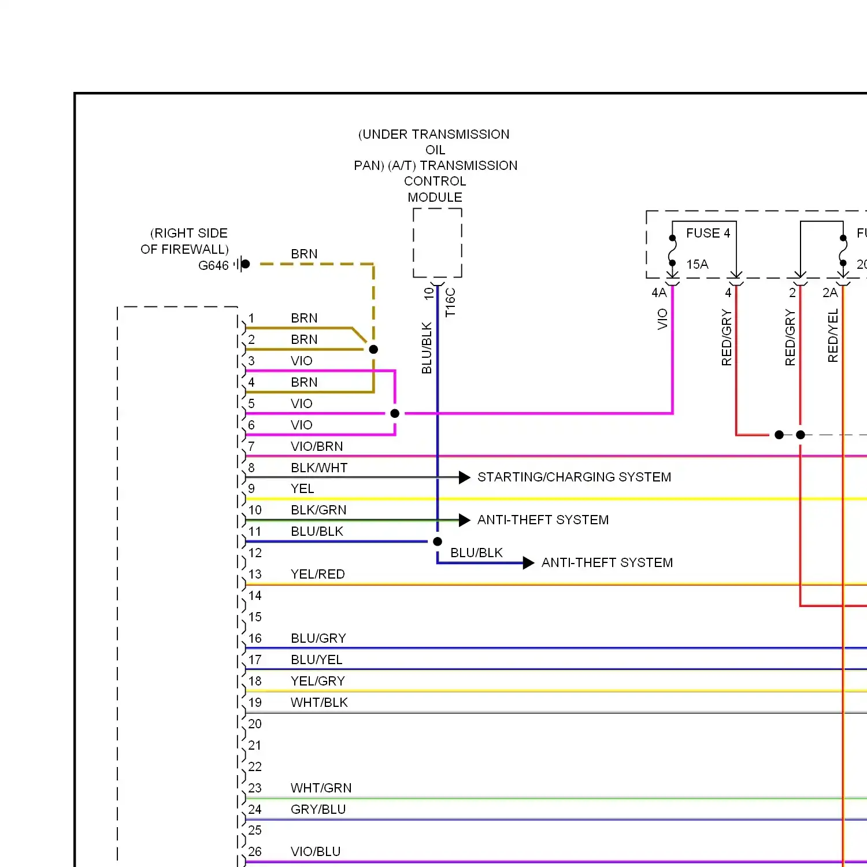Click the WHT/BLK label at pin 19
The height and width of the screenshot is (867, 867).
pyautogui.click(x=319, y=702)
